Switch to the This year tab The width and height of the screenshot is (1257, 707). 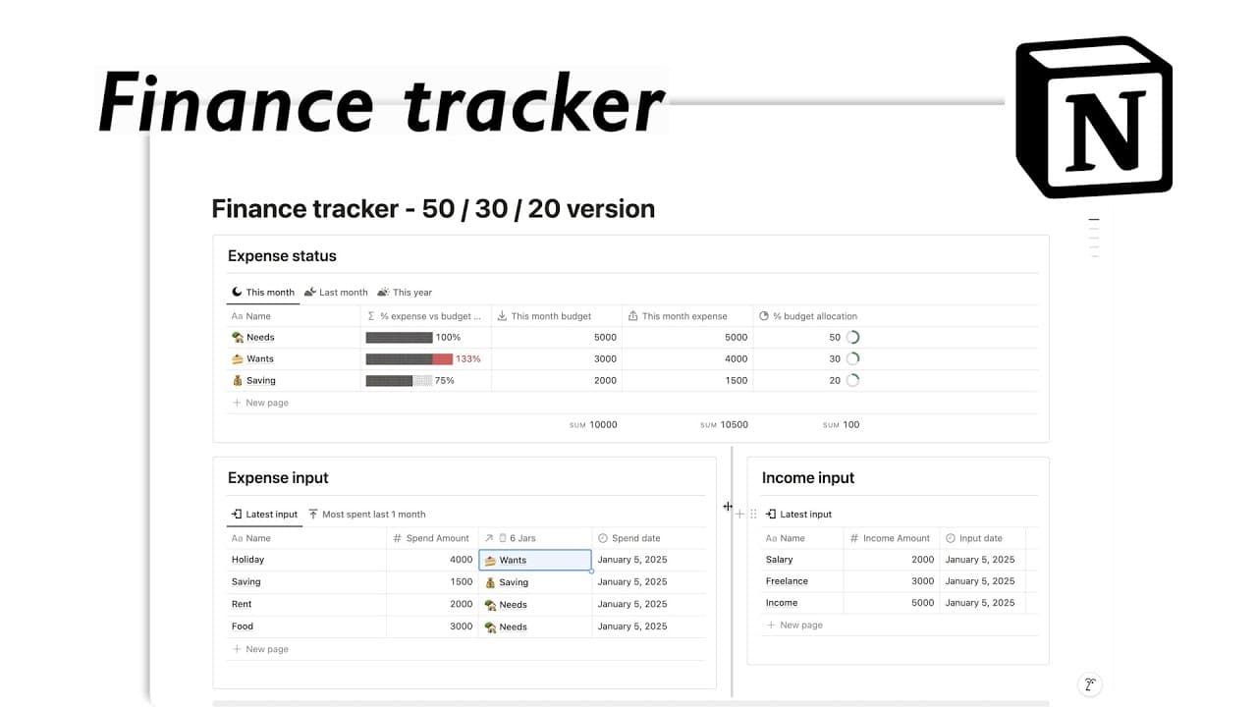[405, 292]
